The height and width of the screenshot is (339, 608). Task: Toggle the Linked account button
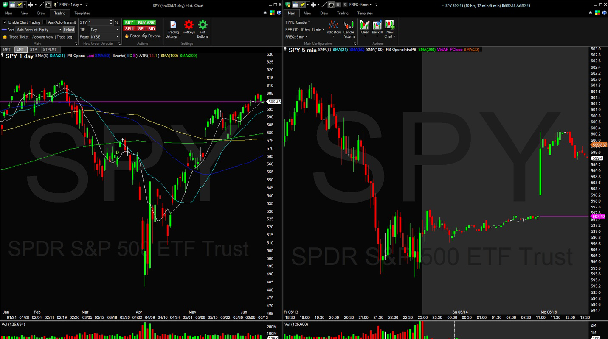(x=69, y=30)
